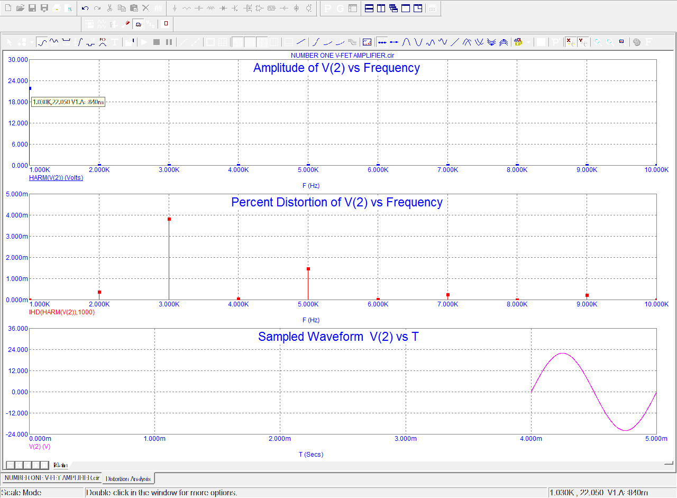Click the Zoom In magnifier icon
The height and width of the screenshot is (498, 677).
point(598,42)
